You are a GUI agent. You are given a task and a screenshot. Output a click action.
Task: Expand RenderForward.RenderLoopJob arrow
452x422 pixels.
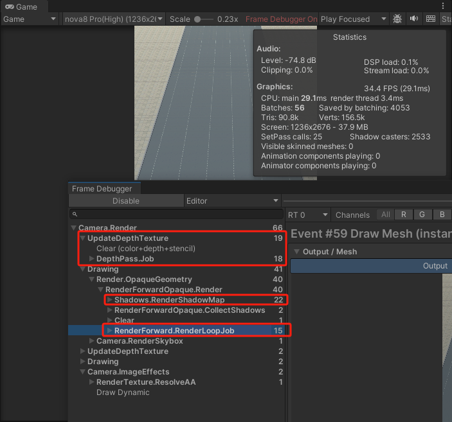109,330
